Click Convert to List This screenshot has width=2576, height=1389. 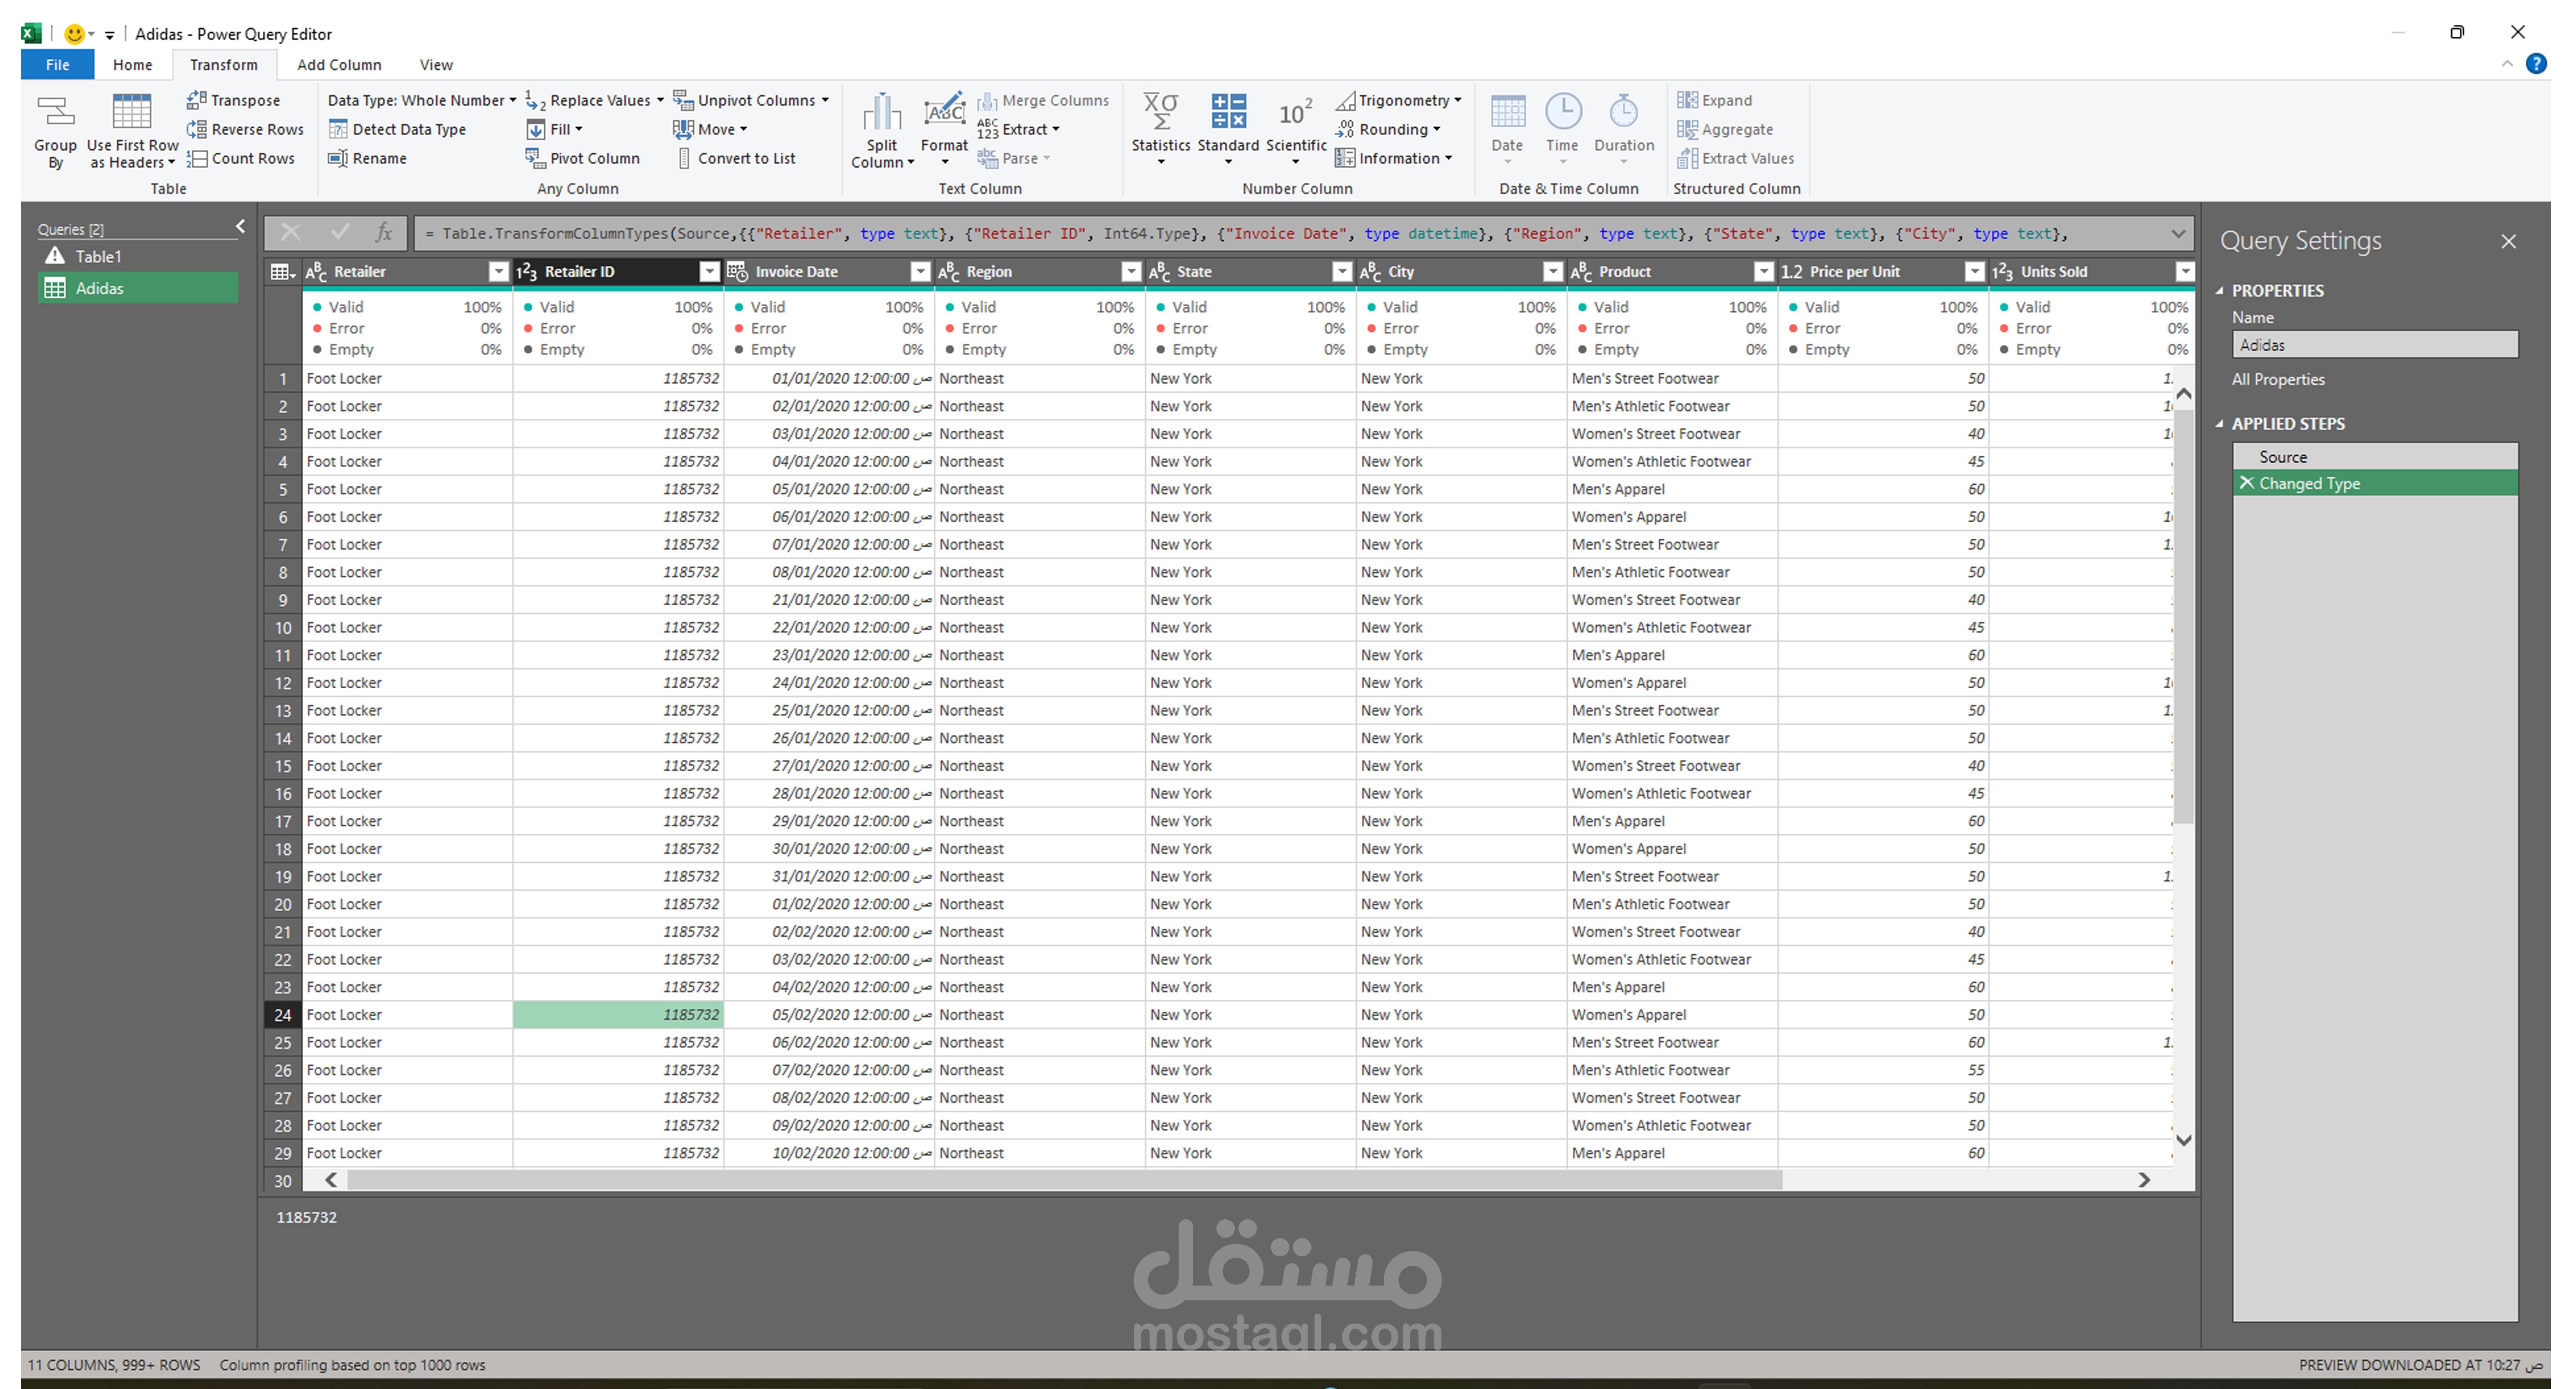736,158
